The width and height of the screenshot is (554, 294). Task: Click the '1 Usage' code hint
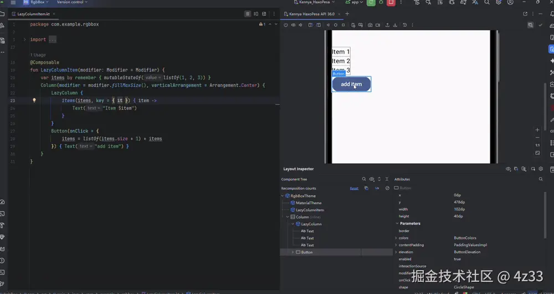38,55
